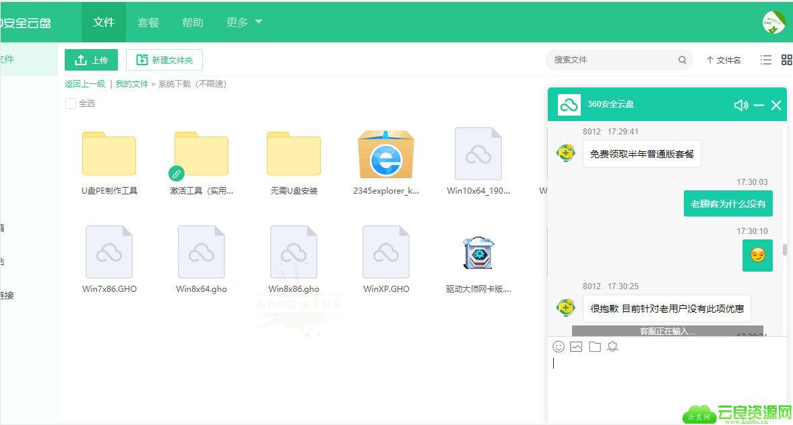This screenshot has width=793, height=425.
Task: Click the 8012 agent avatar at 17:29:41
Action: click(x=565, y=153)
